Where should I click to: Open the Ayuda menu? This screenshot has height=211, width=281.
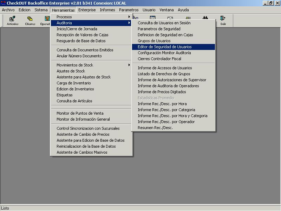(183, 10)
